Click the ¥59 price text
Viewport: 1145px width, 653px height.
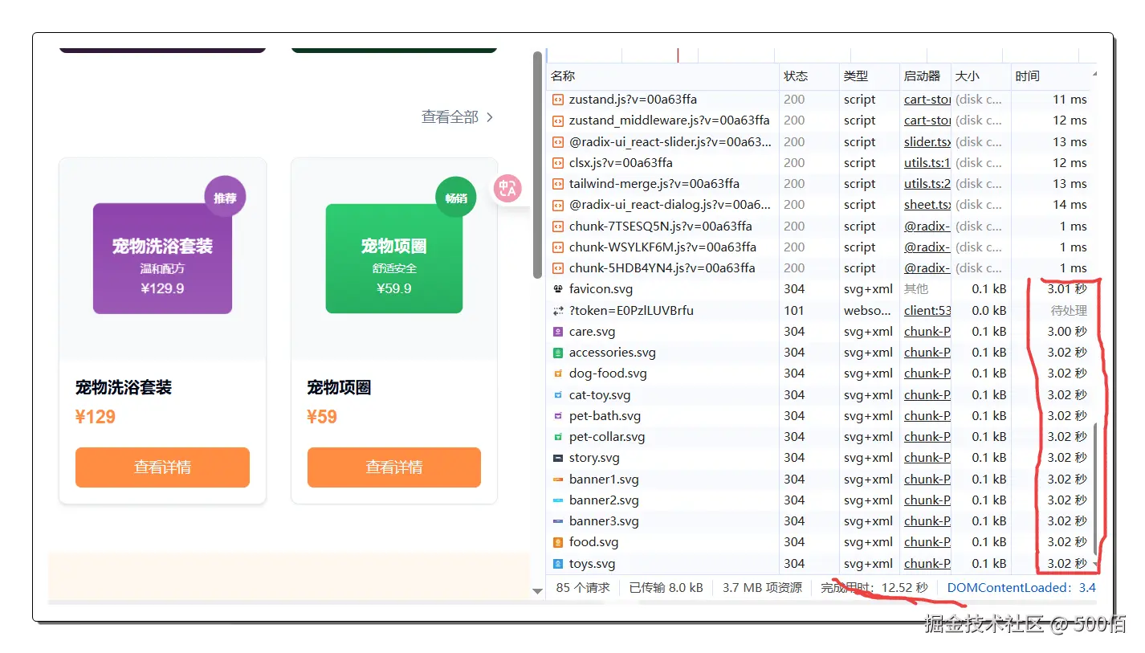coord(322,417)
